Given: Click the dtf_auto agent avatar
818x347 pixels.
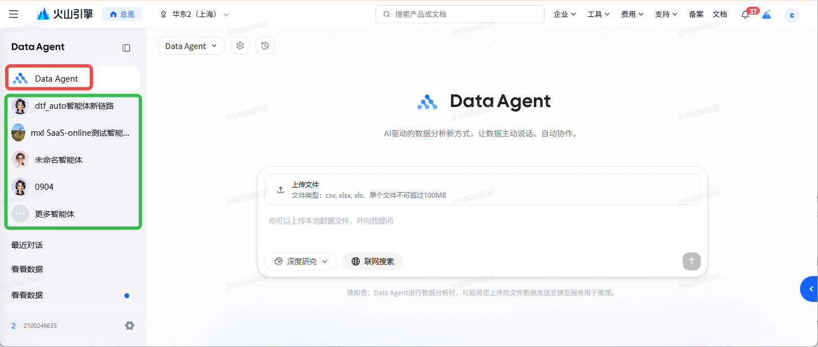Looking at the screenshot, I should click(x=20, y=105).
